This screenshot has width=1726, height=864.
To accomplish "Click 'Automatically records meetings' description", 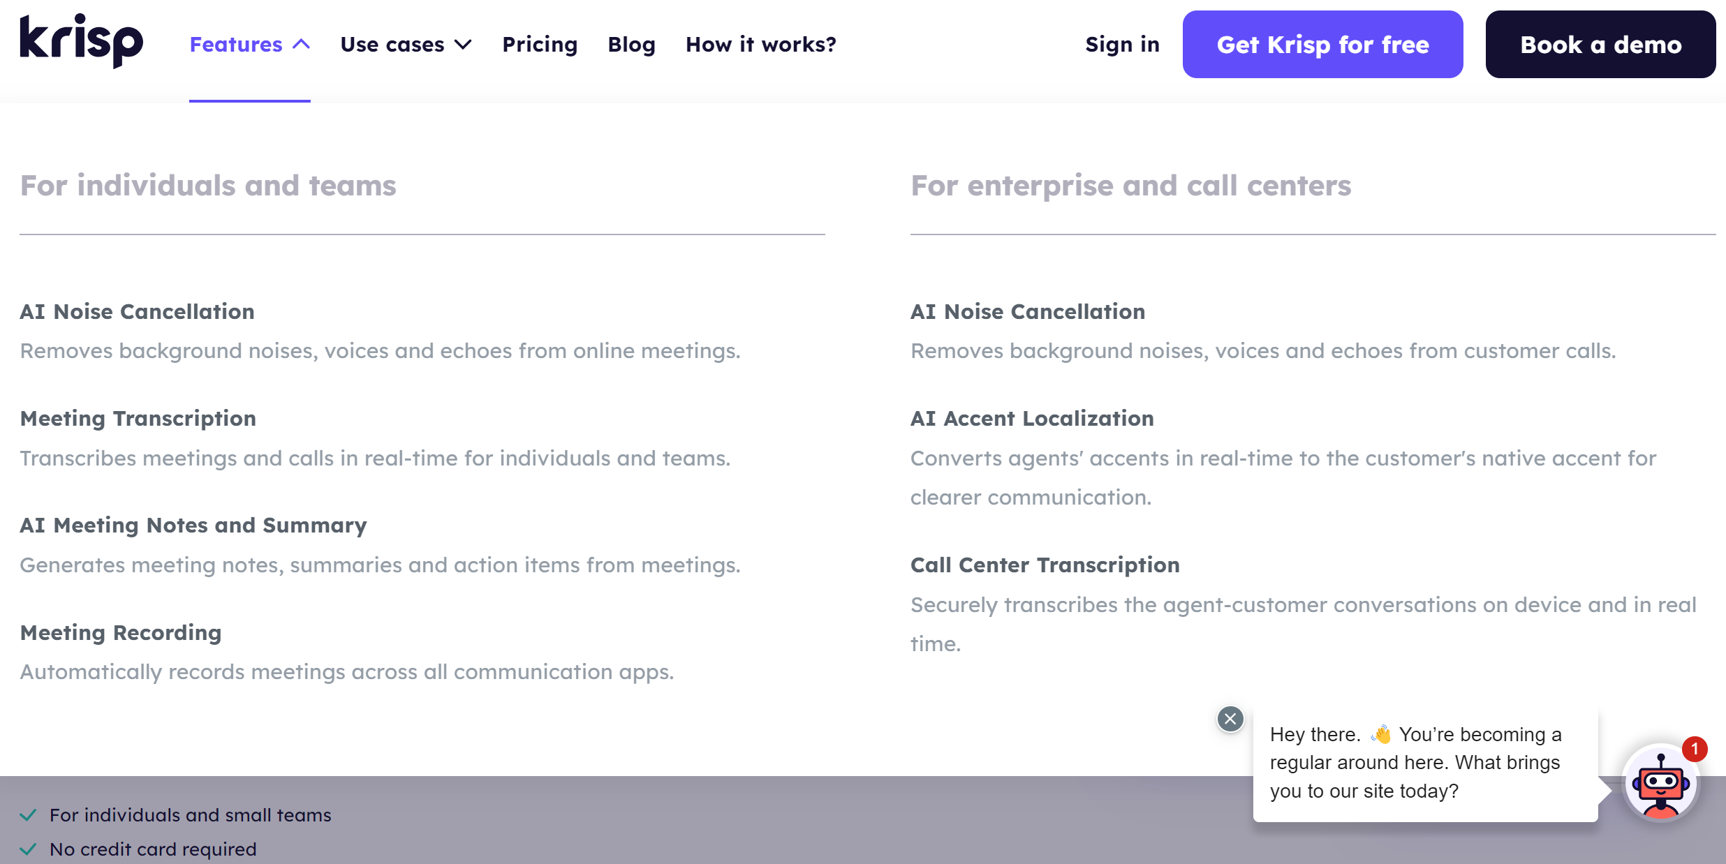I will [347, 672].
